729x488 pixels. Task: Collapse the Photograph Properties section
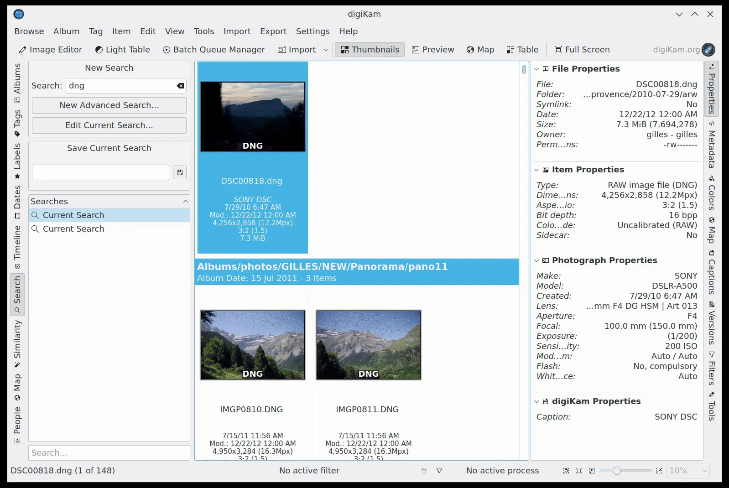537,260
